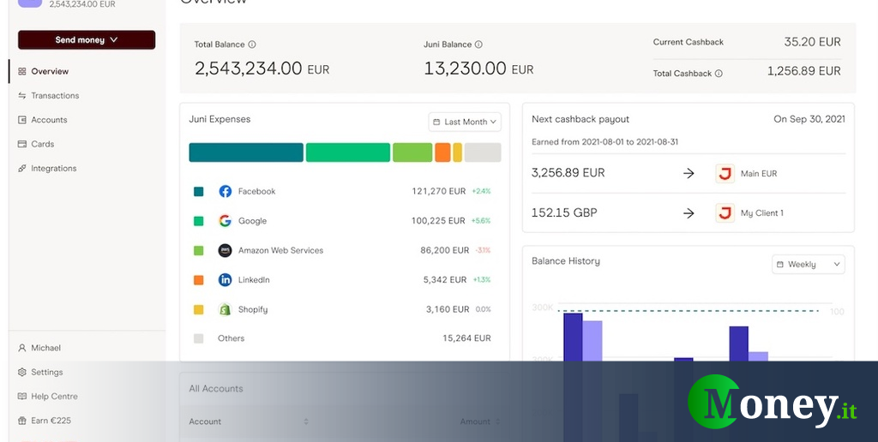Image resolution: width=878 pixels, height=442 pixels.
Task: Click the Earn gift icon
Action: coord(21,421)
